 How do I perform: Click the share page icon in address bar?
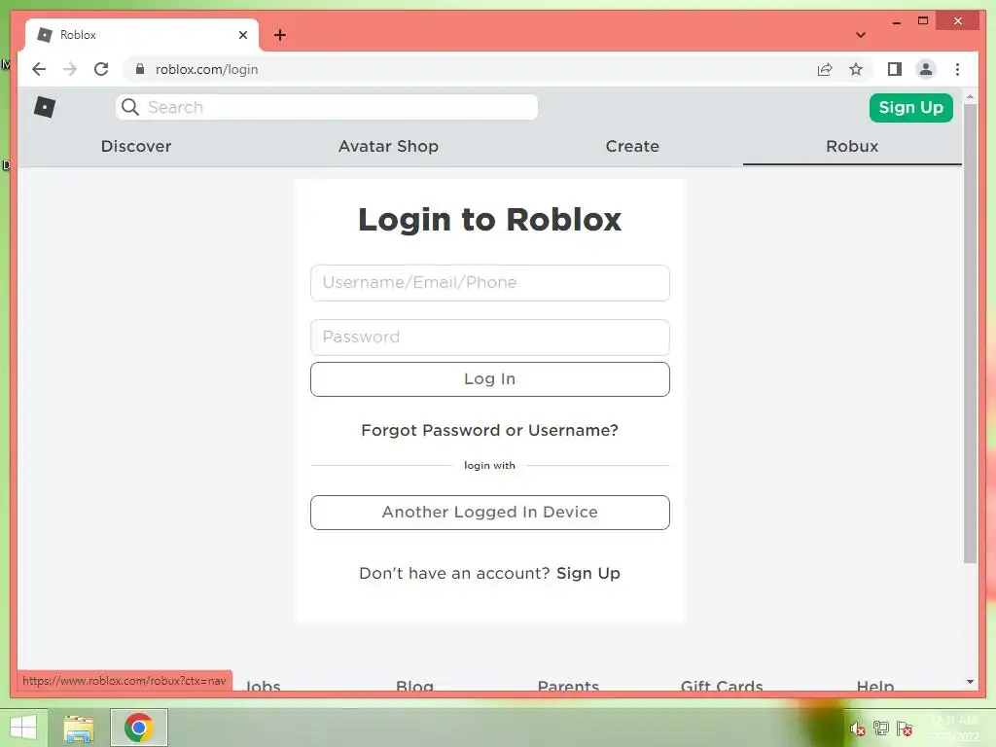tap(825, 69)
